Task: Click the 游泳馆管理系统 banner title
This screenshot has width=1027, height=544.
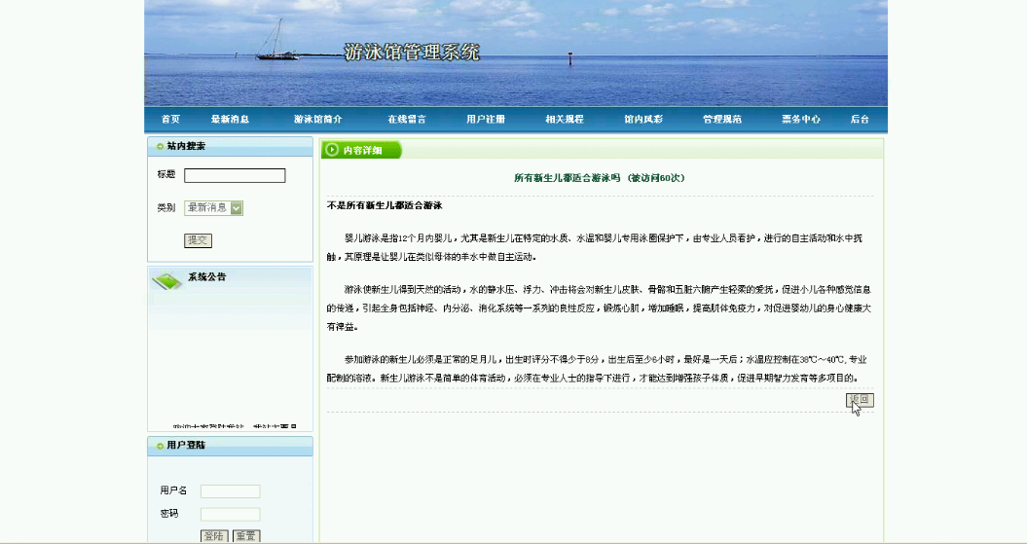Action: pyautogui.click(x=412, y=53)
